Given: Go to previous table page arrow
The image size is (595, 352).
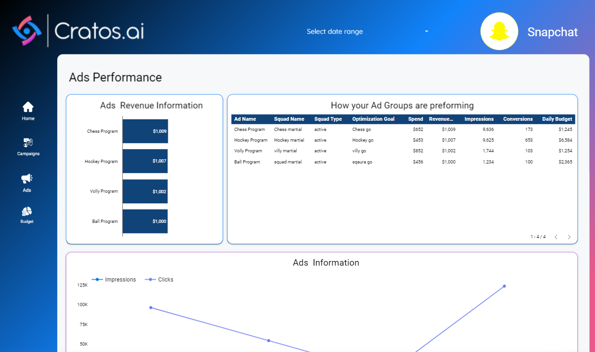Looking at the screenshot, I should click(556, 237).
